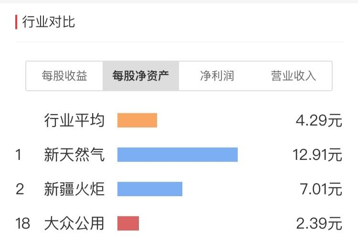Switch to the 每股收益 tab
Image resolution: width=358 pixels, height=251 pixels.
[x=64, y=76]
